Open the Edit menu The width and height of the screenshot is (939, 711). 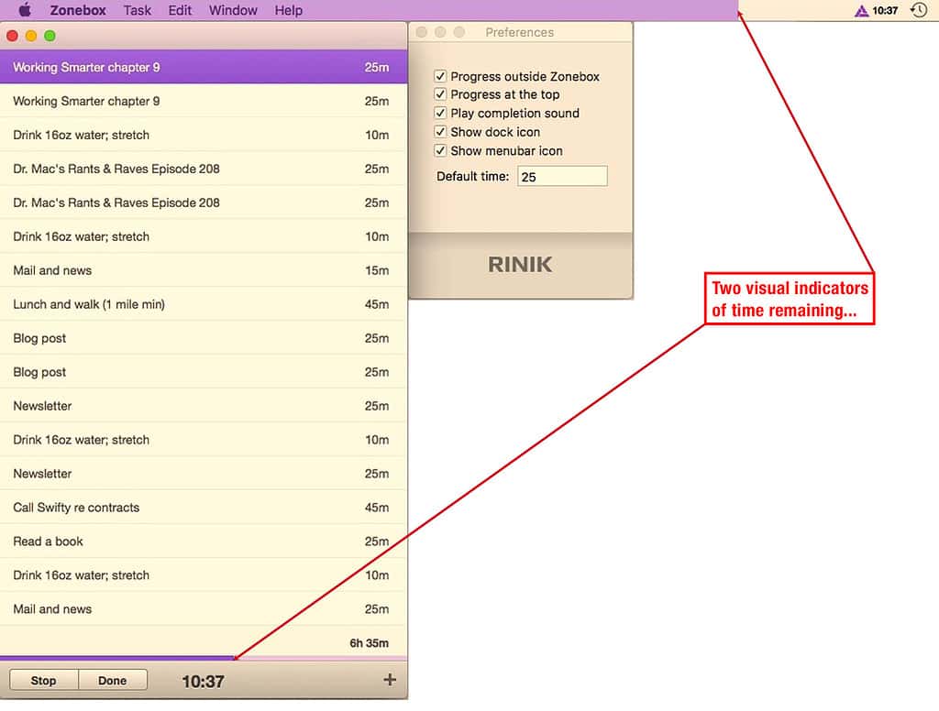[180, 10]
